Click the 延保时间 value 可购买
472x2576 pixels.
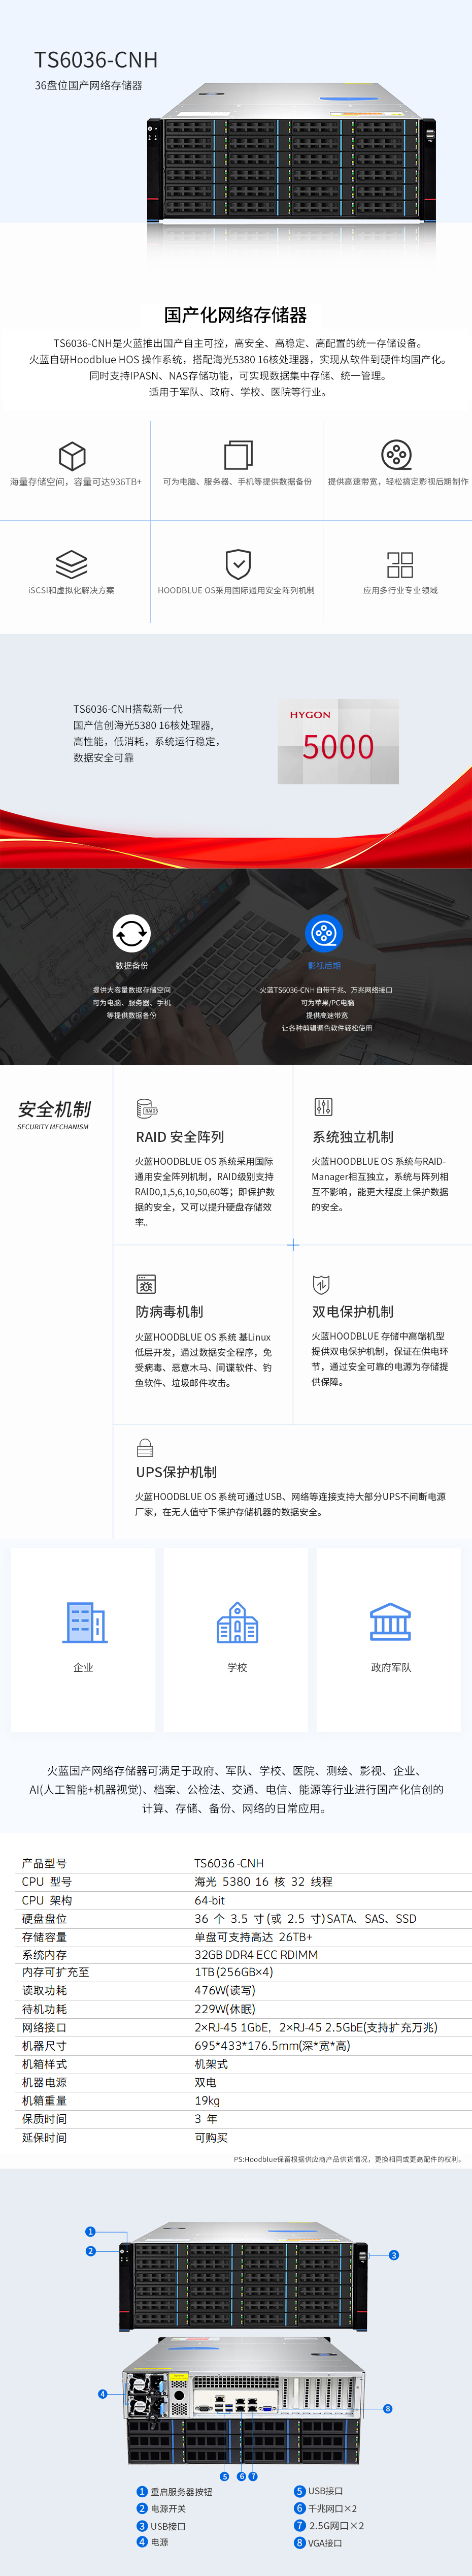pos(211,2138)
